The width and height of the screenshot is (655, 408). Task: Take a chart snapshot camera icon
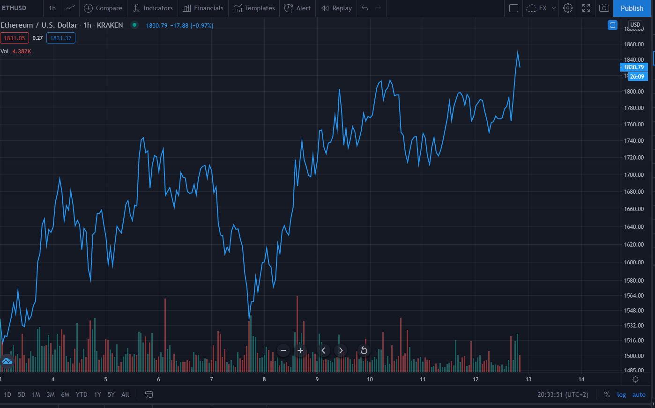(604, 8)
